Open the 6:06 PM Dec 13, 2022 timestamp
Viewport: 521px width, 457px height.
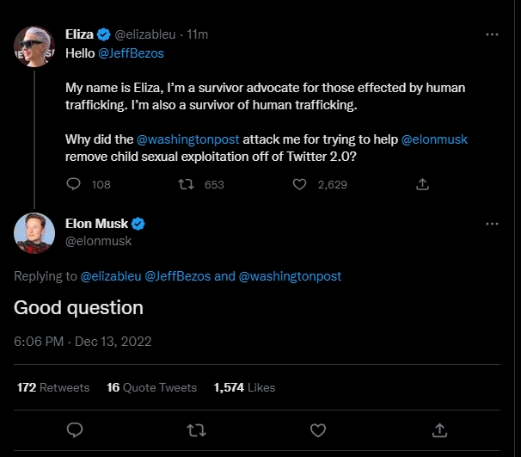[83, 342]
